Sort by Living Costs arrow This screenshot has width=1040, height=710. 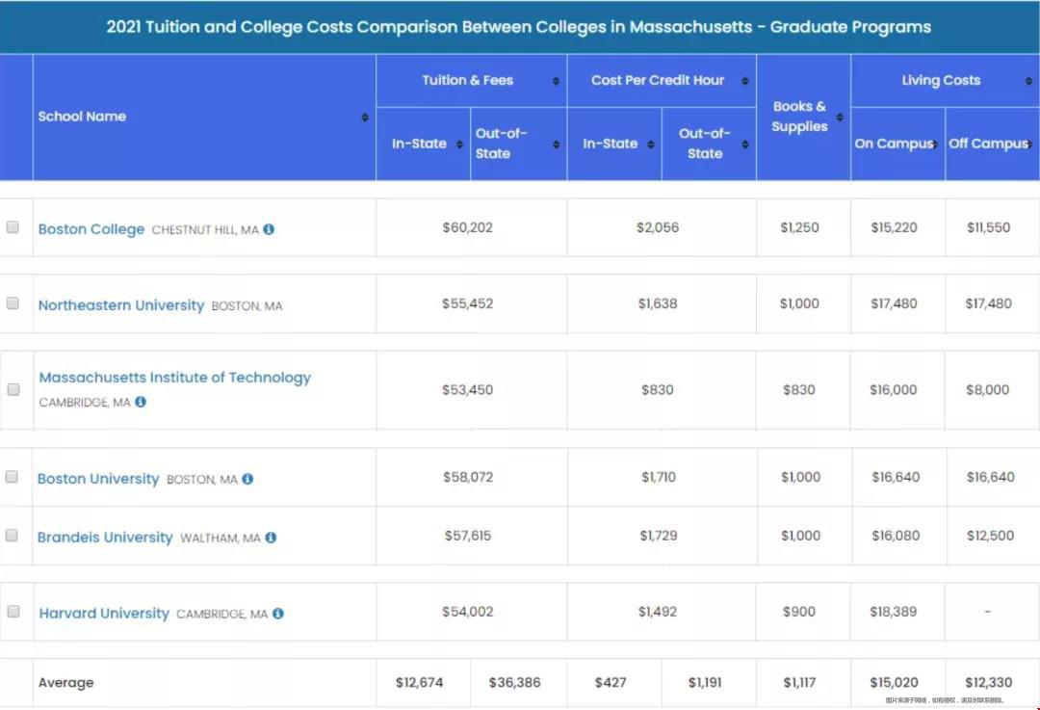click(x=1028, y=81)
